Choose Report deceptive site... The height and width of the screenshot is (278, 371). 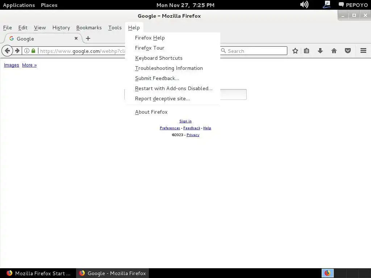tap(173, 99)
